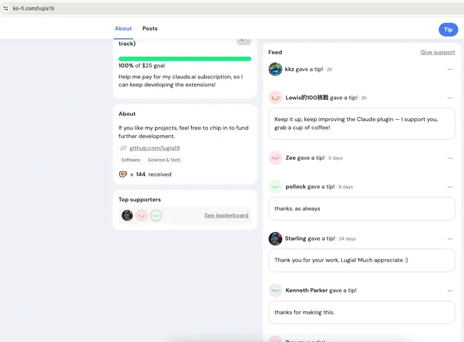Click the first top supporter astronaut avatar
Screen dimensions: 464x342
coord(127,215)
